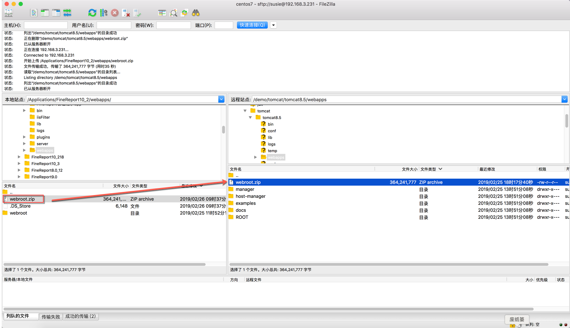Select the local webapps tree folder
The height and width of the screenshot is (328, 570).
45,150
